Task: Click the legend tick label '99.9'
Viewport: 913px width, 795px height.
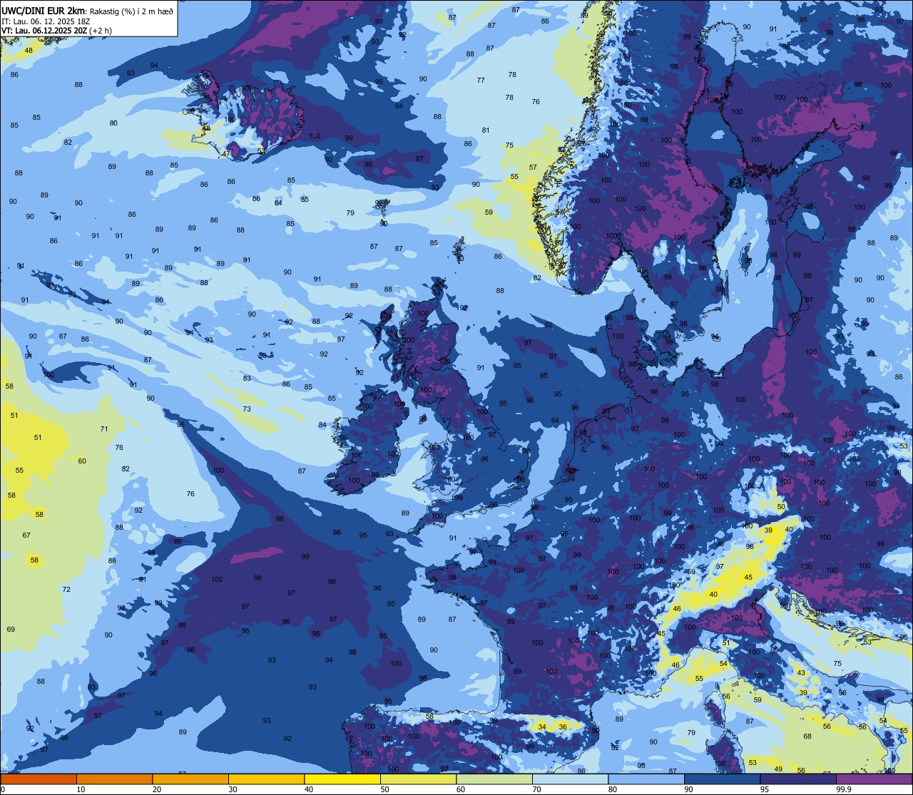Action: [845, 789]
